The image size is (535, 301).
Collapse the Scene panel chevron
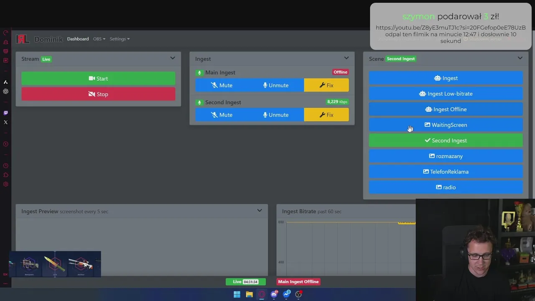click(520, 58)
